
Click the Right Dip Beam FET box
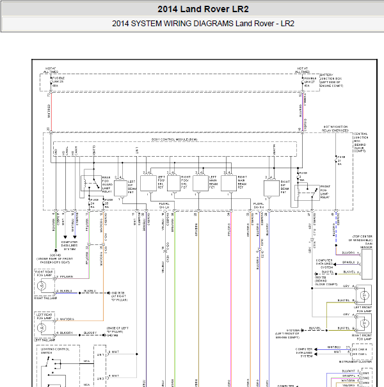coord(271,188)
